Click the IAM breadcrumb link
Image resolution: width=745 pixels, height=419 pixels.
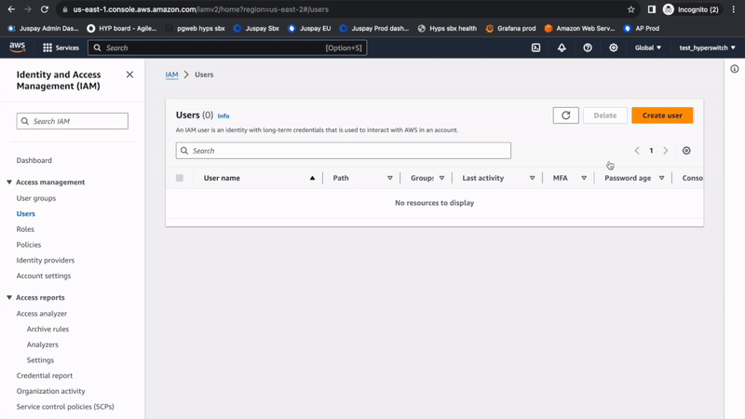pos(171,74)
